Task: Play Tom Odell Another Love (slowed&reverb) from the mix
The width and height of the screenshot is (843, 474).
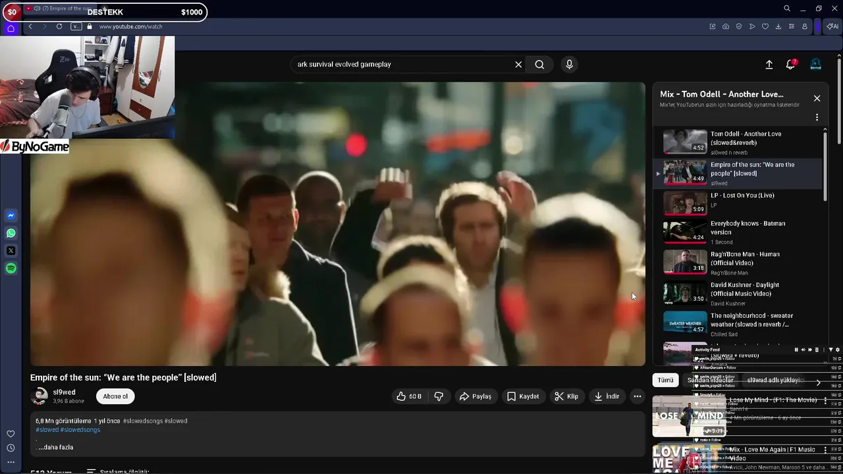Action: click(x=738, y=142)
